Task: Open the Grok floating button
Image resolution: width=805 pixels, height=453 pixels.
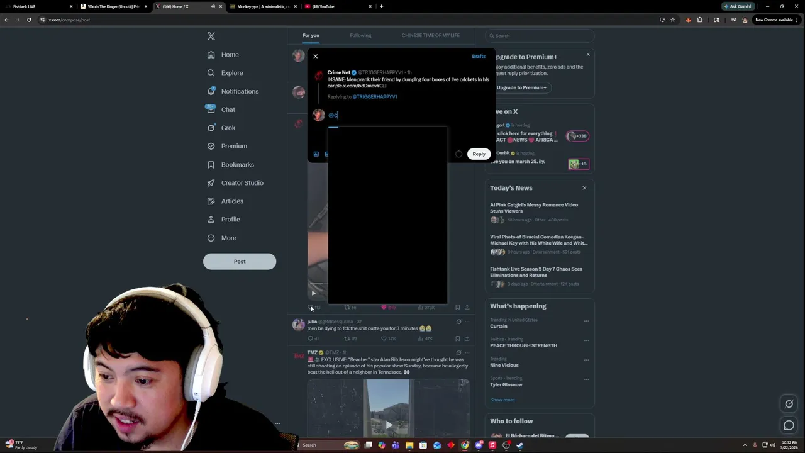Action: (x=789, y=404)
